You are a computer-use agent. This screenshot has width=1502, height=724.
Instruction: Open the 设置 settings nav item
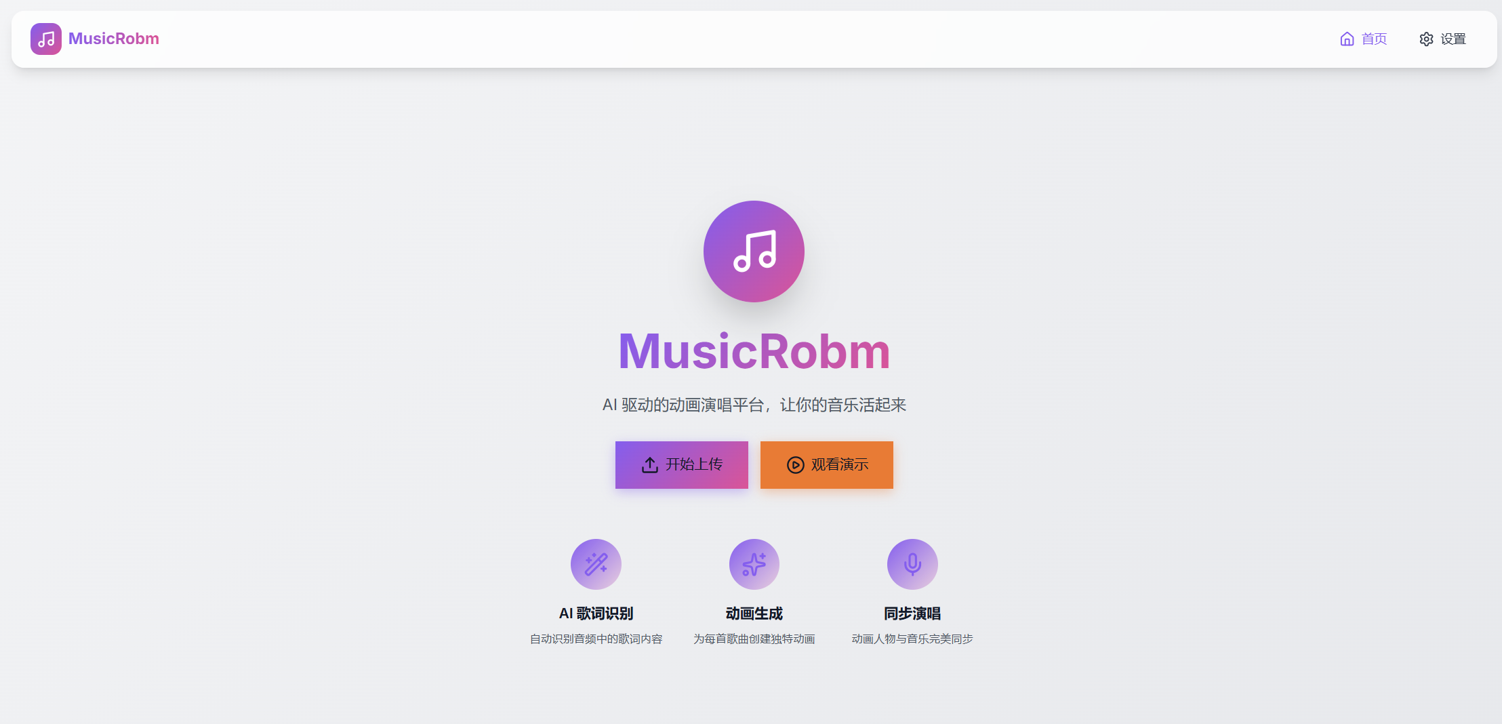point(1442,39)
